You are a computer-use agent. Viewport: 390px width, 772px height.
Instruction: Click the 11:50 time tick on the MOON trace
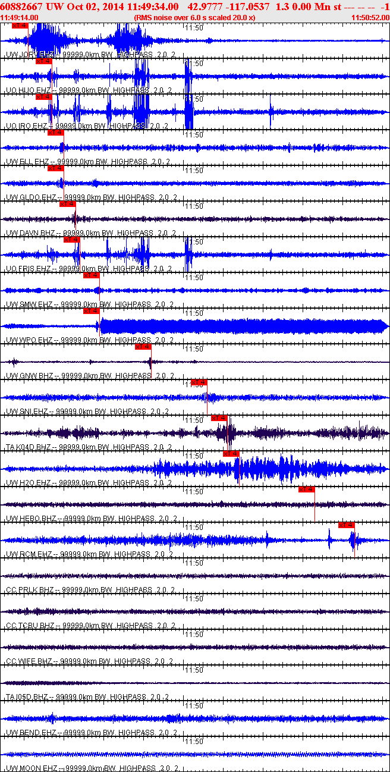(194, 741)
